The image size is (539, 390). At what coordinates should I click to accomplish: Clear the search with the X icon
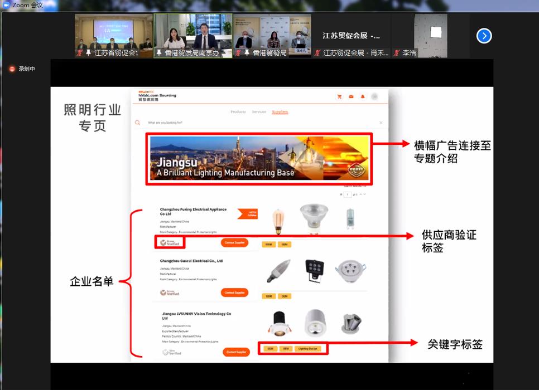[381, 123]
